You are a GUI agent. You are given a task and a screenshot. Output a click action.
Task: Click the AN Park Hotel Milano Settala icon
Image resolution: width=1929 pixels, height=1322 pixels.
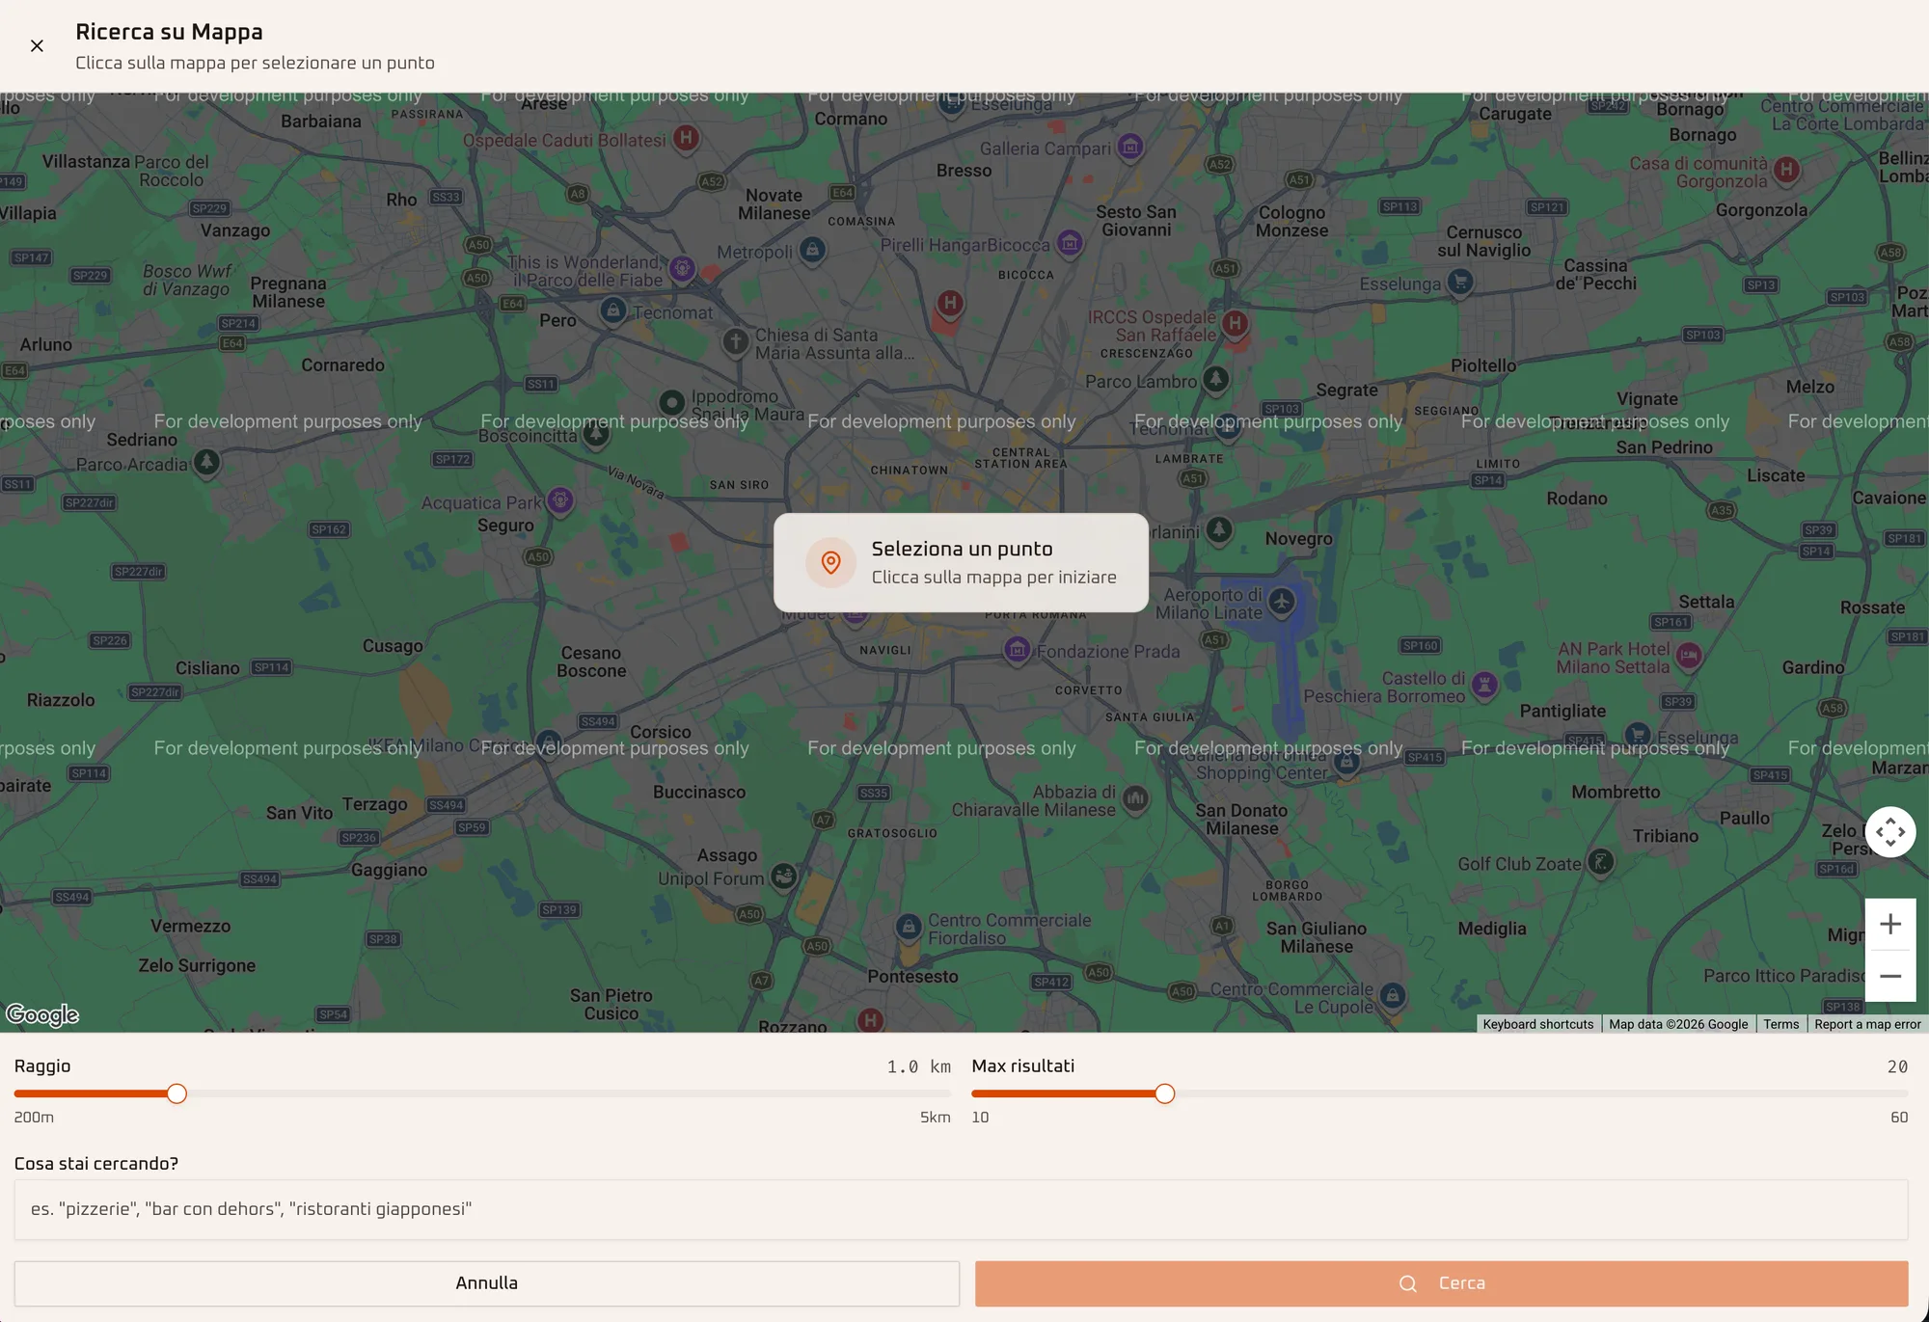1688,656
